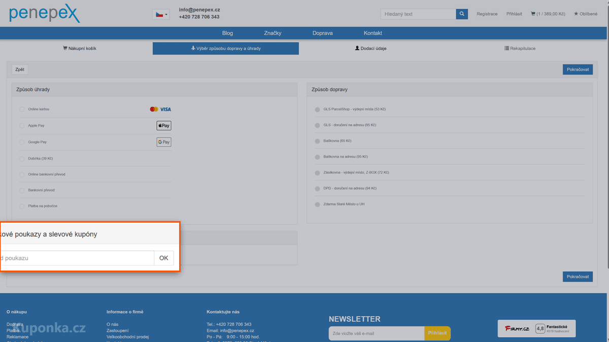The image size is (609, 342).
Task: Open the Kontakt menu item
Action: [x=373, y=33]
